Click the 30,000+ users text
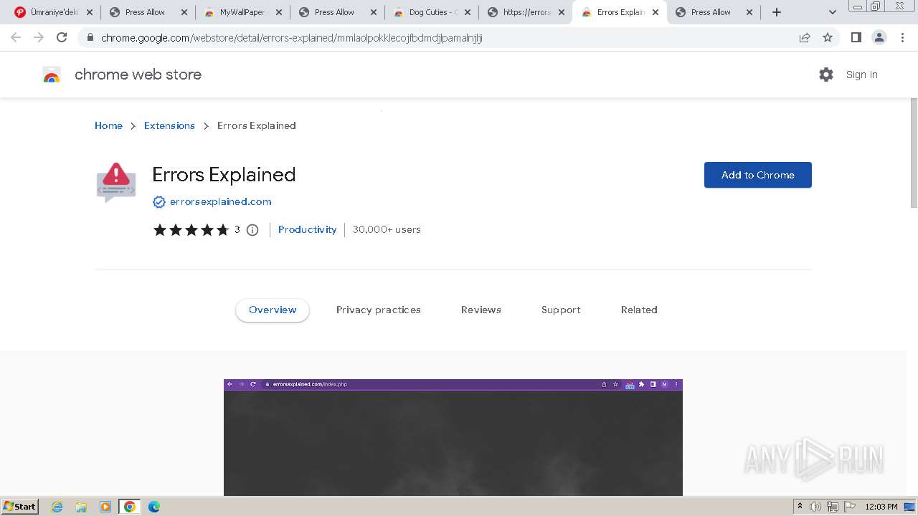Viewport: 918px width, 516px height. (387, 229)
